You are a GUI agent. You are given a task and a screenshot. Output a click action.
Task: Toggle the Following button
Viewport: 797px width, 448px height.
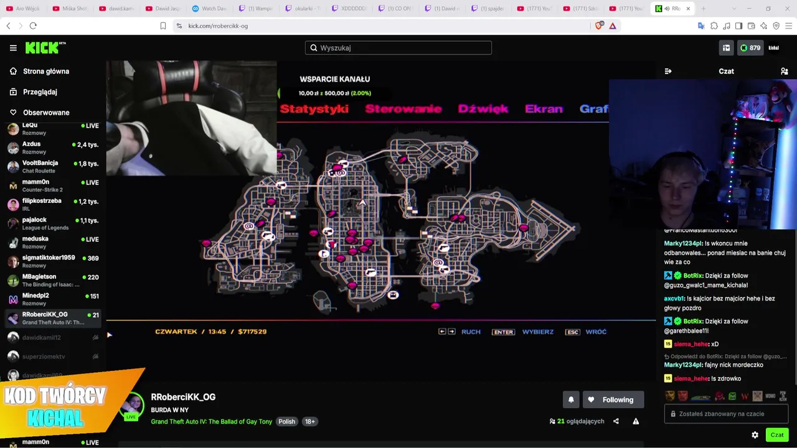(x=613, y=399)
